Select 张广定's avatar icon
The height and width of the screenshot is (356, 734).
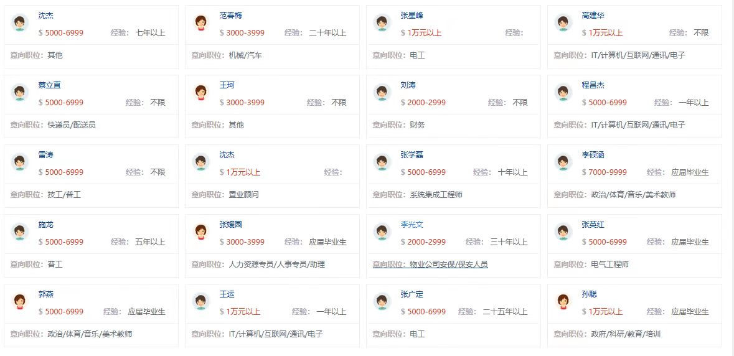(382, 302)
